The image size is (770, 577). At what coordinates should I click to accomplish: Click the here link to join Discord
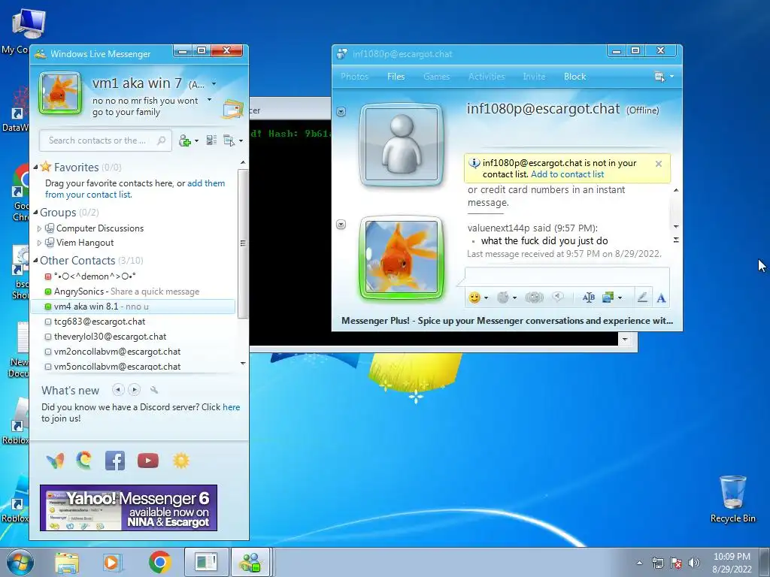pyautogui.click(x=232, y=406)
